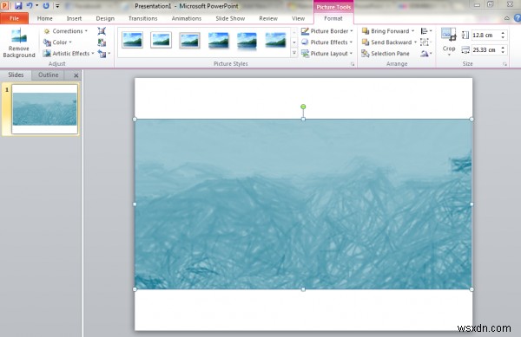
Task: Expand the Picture Styles gallery with More arrow
Action: click(x=294, y=53)
